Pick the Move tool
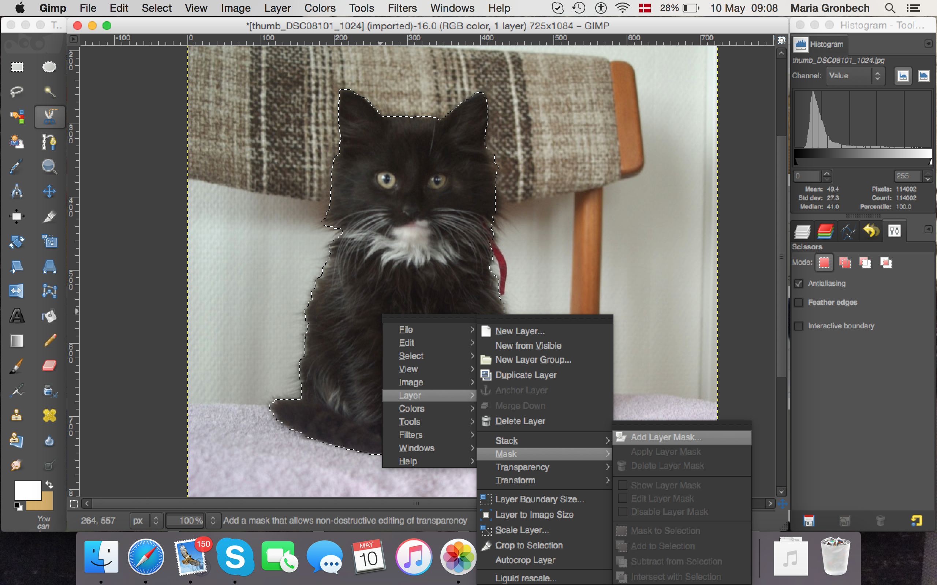 tap(49, 192)
